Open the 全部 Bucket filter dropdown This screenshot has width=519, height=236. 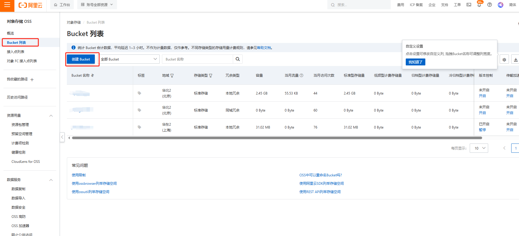129,59
